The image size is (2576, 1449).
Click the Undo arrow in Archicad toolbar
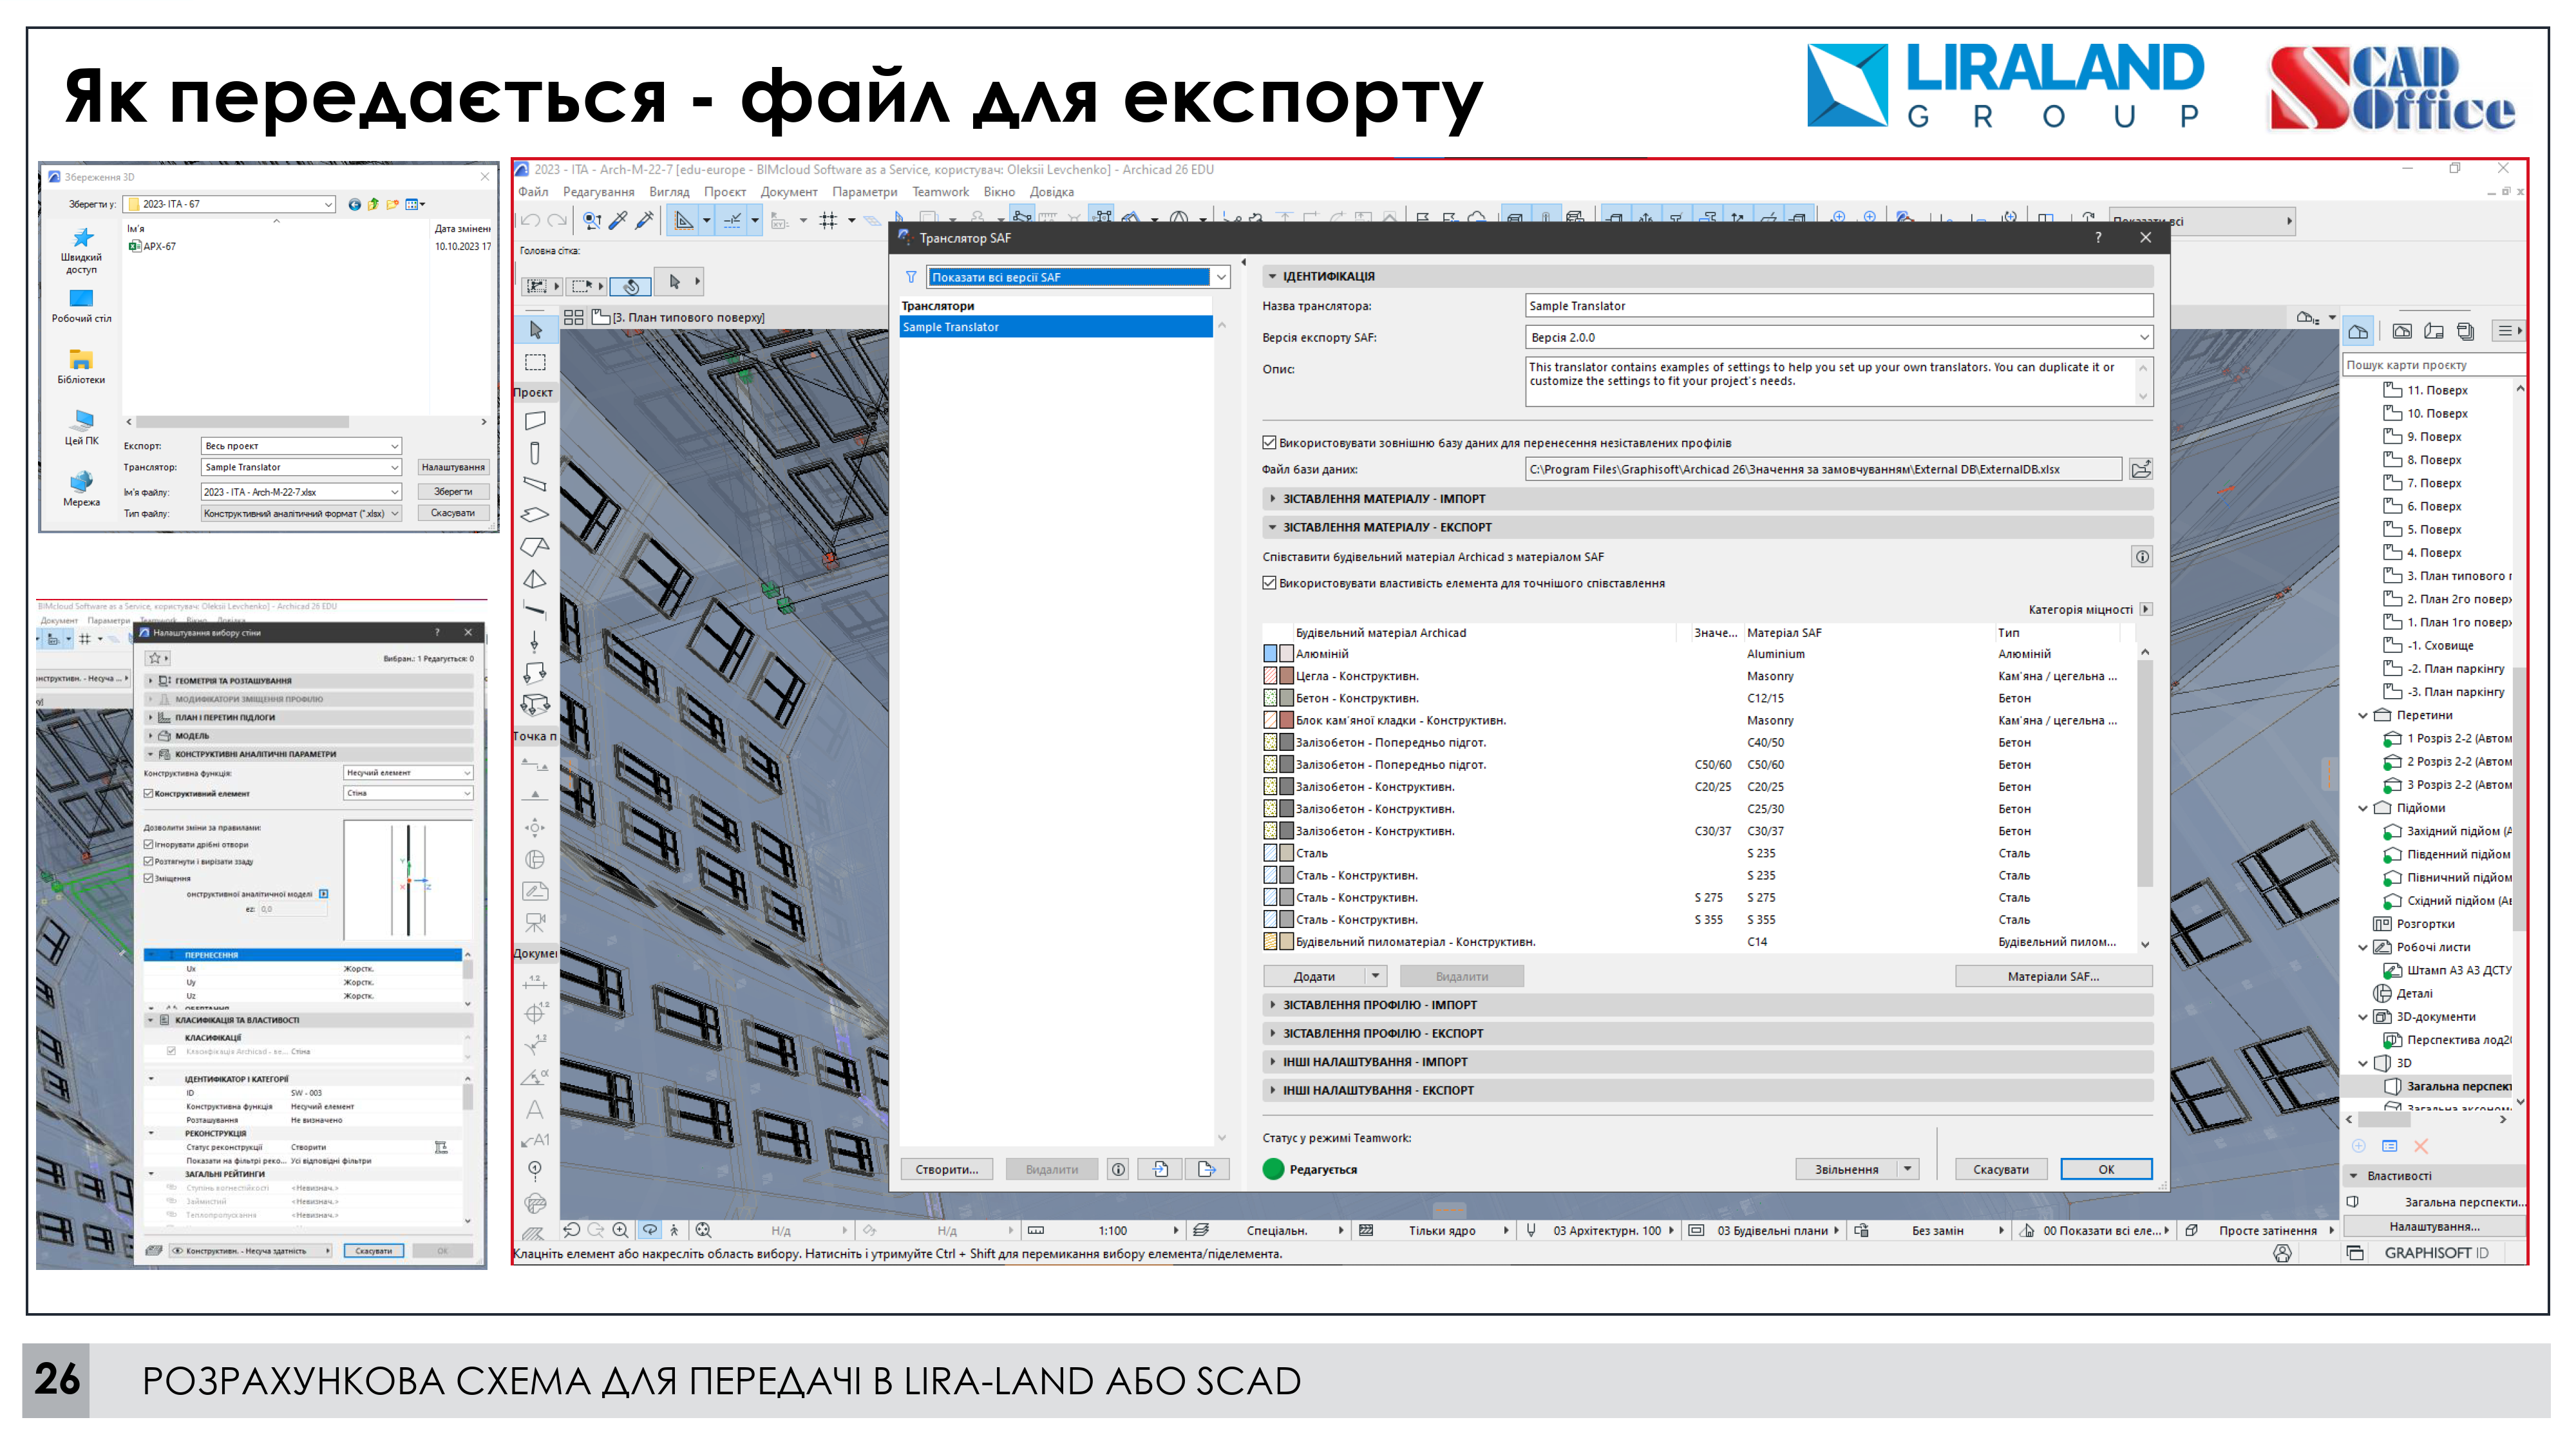[x=530, y=220]
